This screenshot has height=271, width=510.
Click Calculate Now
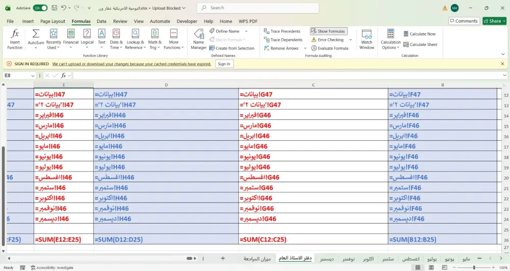[419, 34]
